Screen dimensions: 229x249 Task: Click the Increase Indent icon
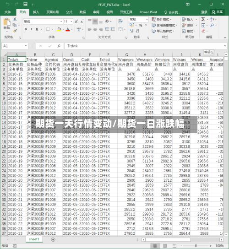pyautogui.click(x=113, y=29)
